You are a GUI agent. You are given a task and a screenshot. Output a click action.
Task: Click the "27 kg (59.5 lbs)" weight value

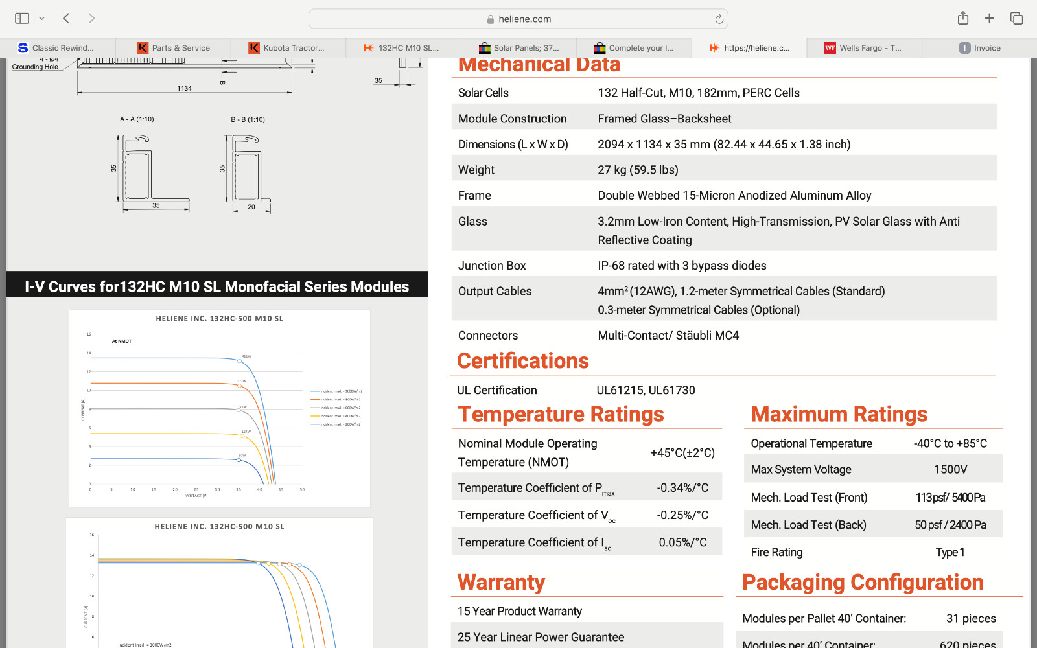[x=638, y=170]
